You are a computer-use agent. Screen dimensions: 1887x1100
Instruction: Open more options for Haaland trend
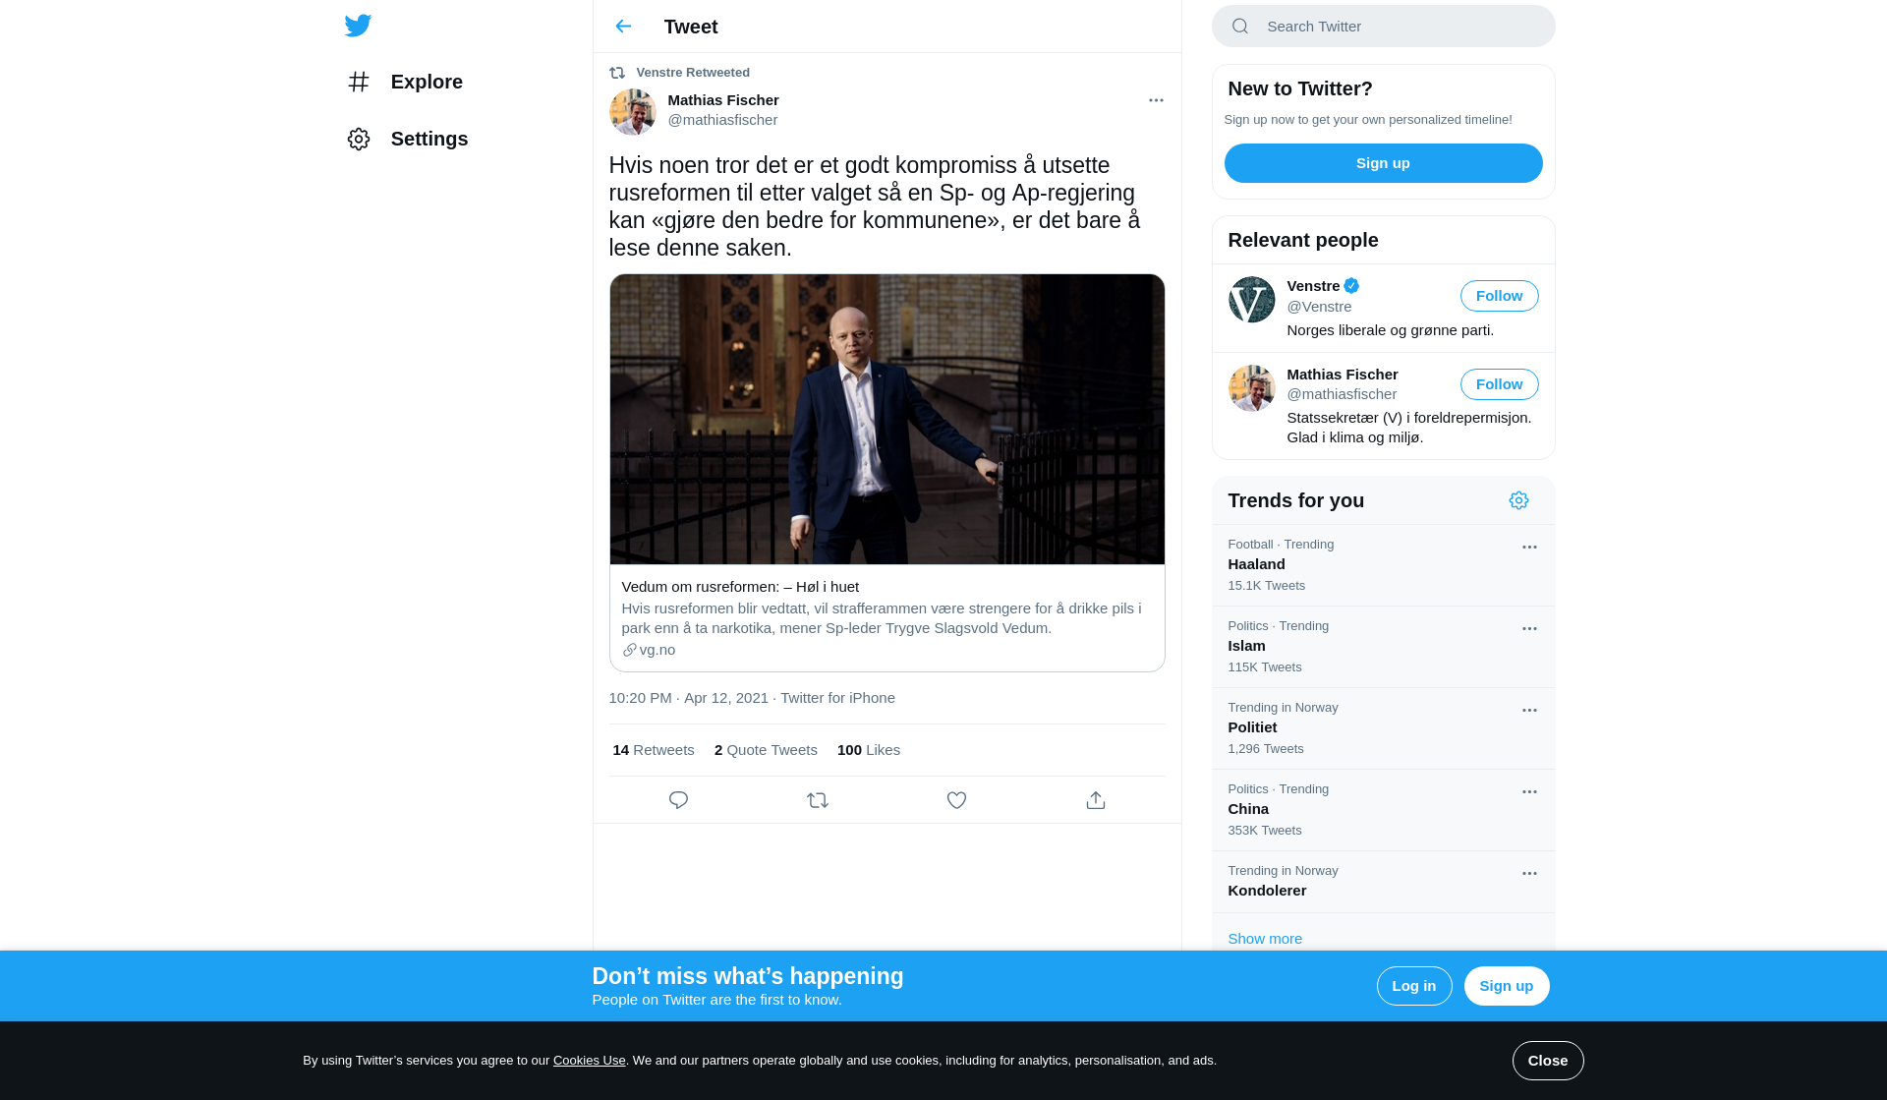[1529, 548]
